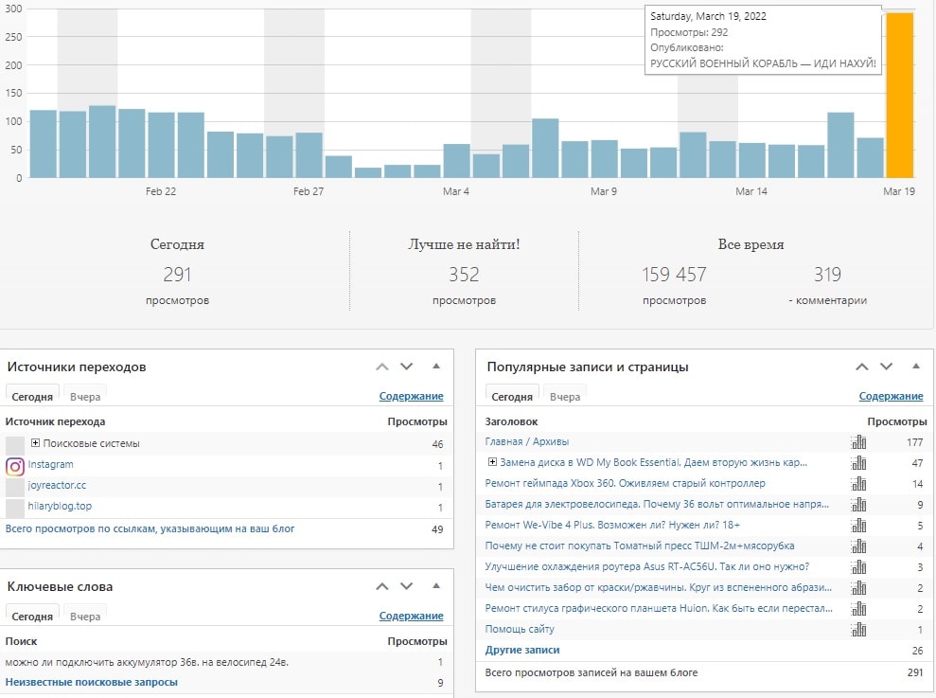Switch to Вчера tab in Источники переходов
Screen dimensions: 936x698
[x=85, y=397]
